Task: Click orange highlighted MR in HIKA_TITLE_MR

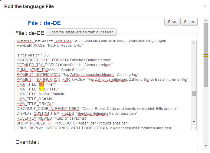Action: pyautogui.click(x=41, y=84)
